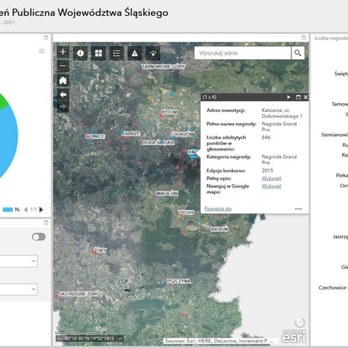This screenshot has height=348, width=348.
Task: Click MIKOŁÓW label on map
Action: [167, 193]
